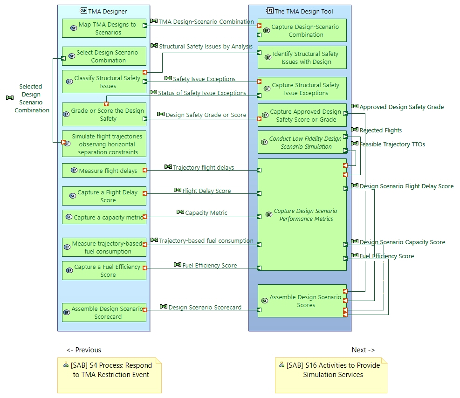This screenshot has width=460, height=398.
Task: Select 'Status of Safety Issue Exceptions' label
Action: coord(202,93)
